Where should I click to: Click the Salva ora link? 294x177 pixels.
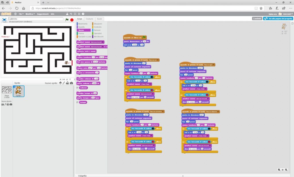point(273,14)
